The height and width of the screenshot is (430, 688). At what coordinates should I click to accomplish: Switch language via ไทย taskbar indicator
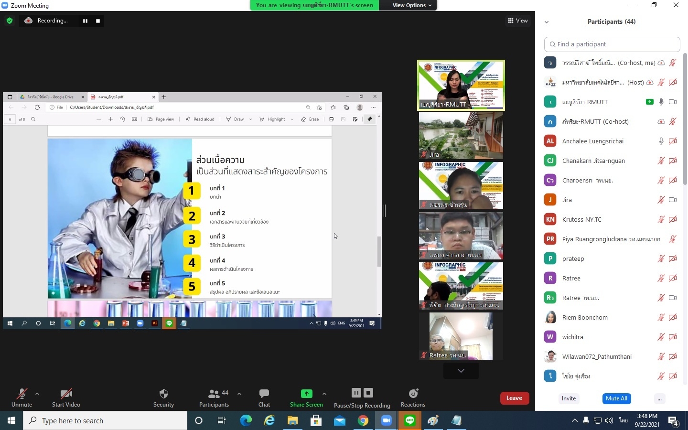tap(623, 420)
